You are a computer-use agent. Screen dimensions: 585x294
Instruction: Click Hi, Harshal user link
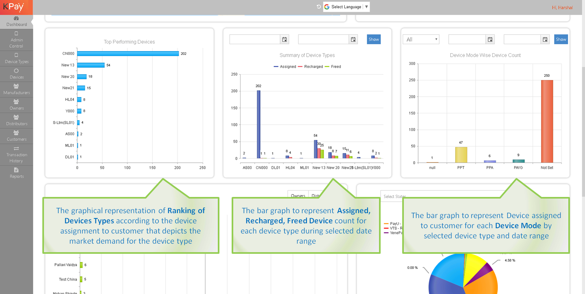(562, 7)
